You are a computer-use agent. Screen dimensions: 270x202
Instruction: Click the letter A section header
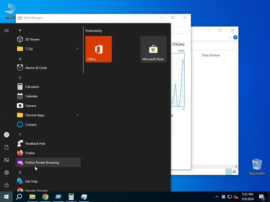[x=20, y=59]
